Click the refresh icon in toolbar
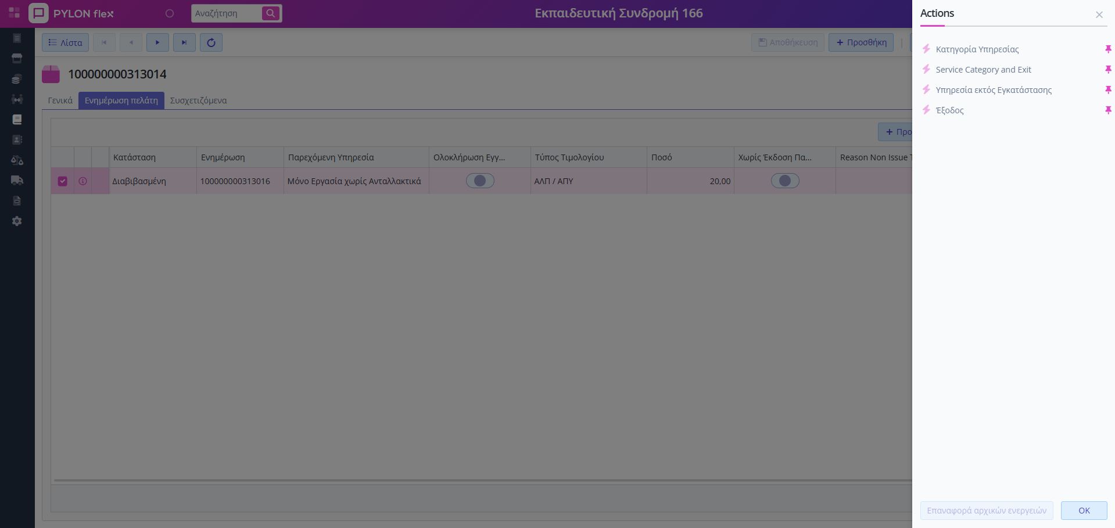 (211, 42)
